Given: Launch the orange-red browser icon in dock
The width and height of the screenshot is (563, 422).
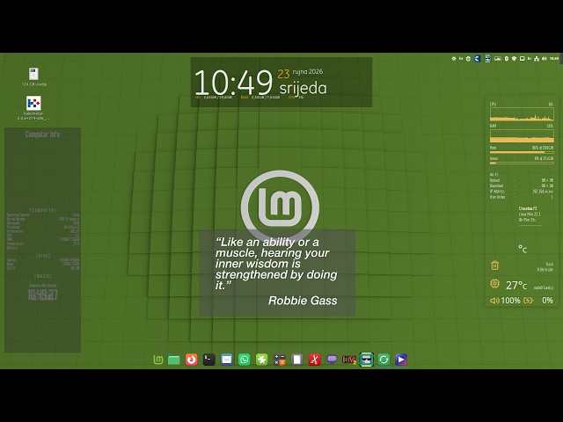Looking at the screenshot, I should click(192, 360).
